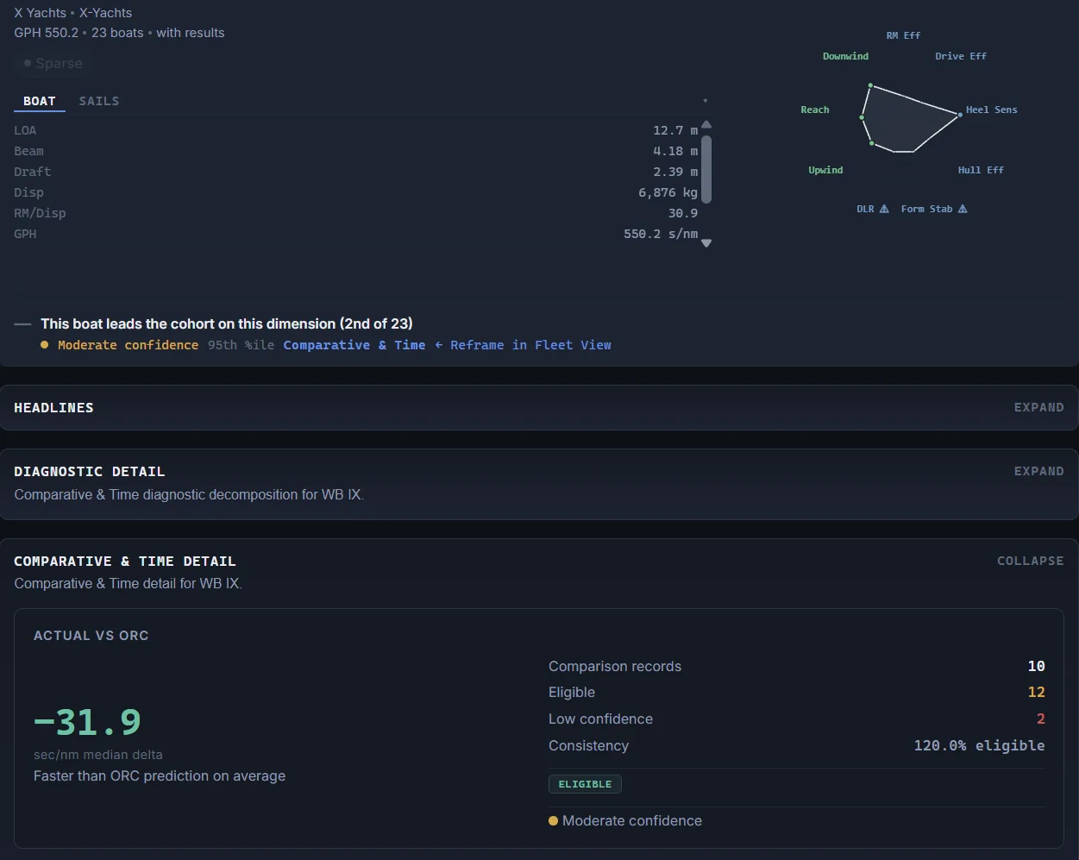Click the Hull Eff radar axis label
The image size is (1079, 860).
pyautogui.click(x=981, y=170)
